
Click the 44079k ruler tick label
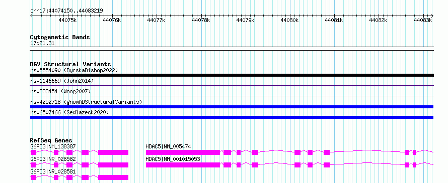click(245, 20)
